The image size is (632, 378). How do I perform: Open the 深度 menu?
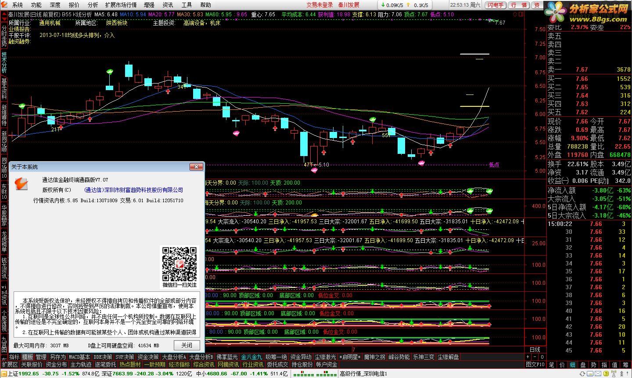point(55,5)
